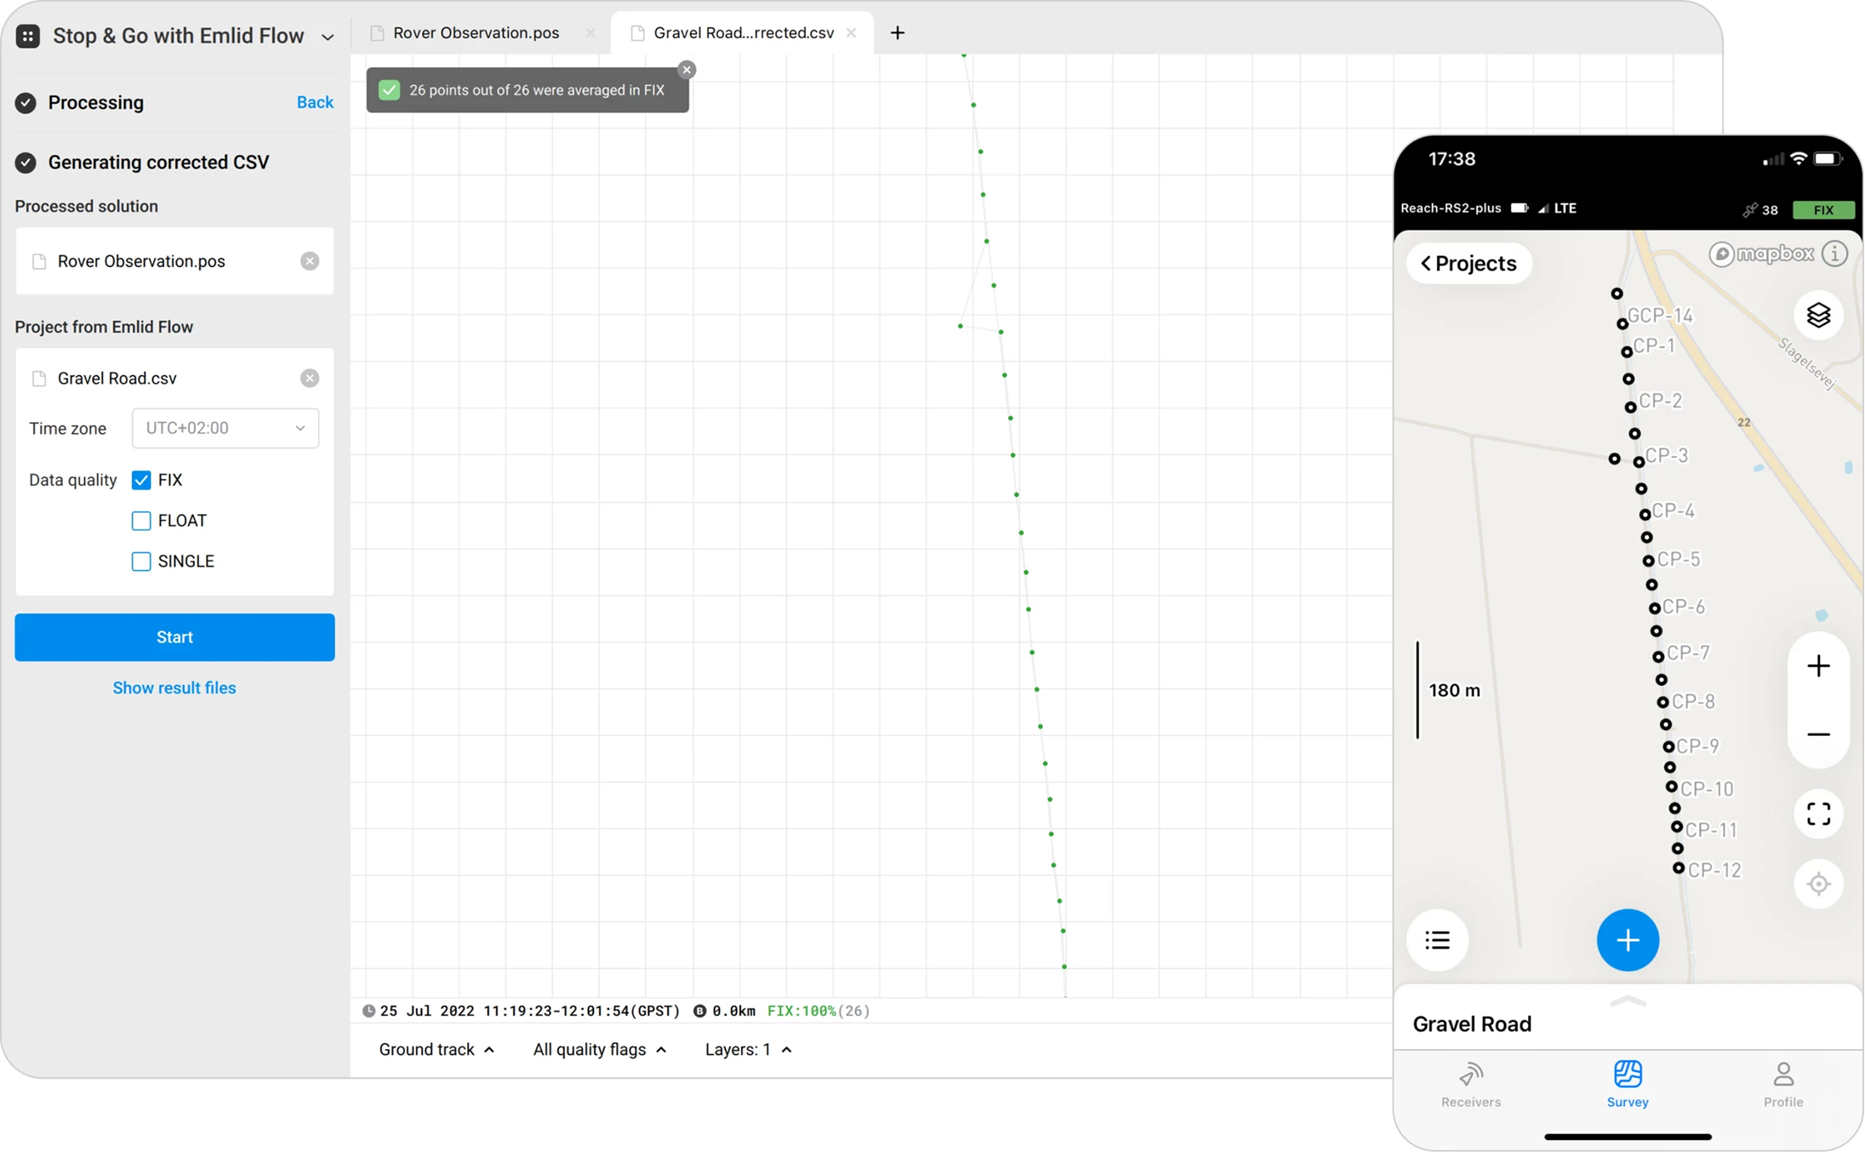Click the Show result files link
Viewport: 1865px width, 1152px height.
tap(174, 687)
